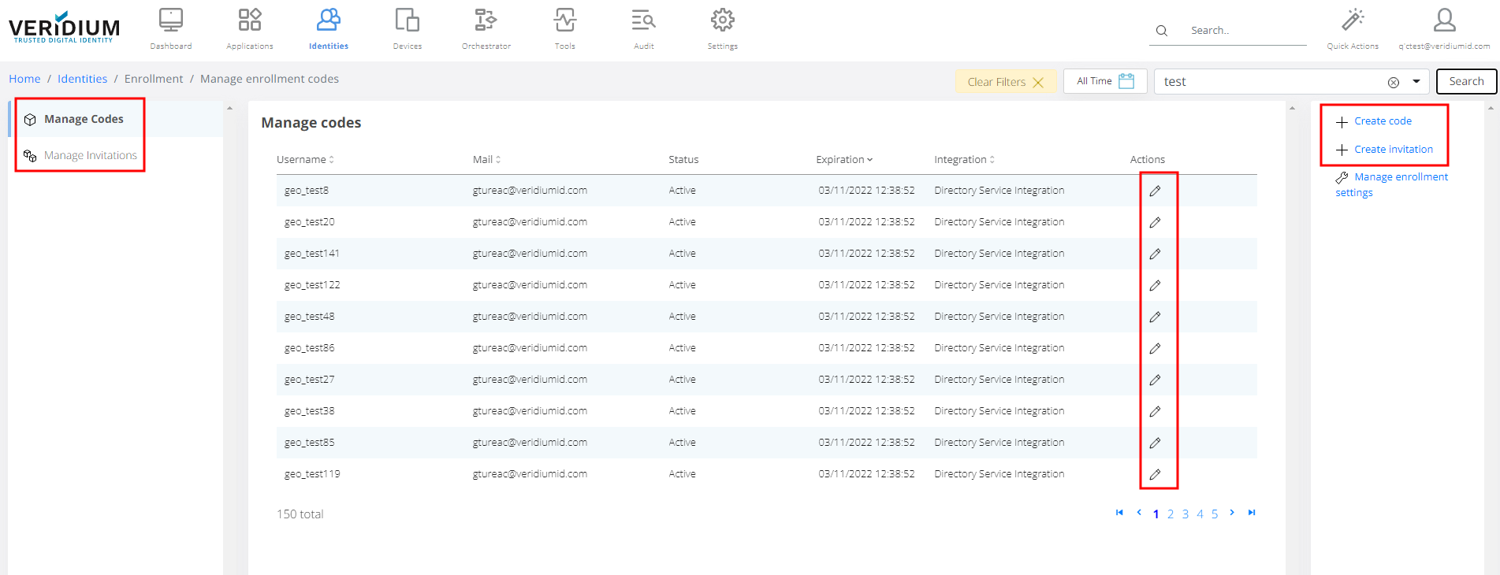Open the All Time date filter
Screen dimensions: 1500x575
coord(1105,81)
